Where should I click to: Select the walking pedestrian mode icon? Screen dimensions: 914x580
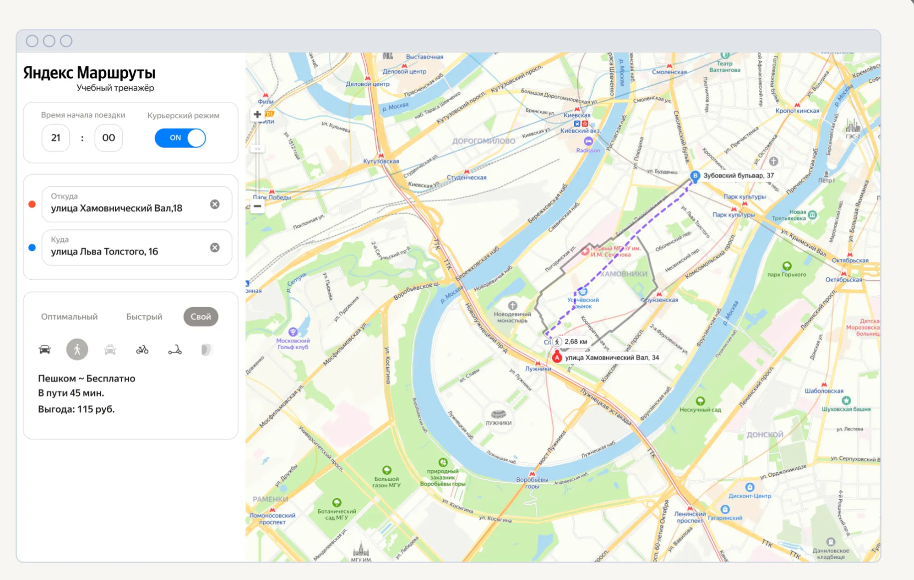pos(77,350)
